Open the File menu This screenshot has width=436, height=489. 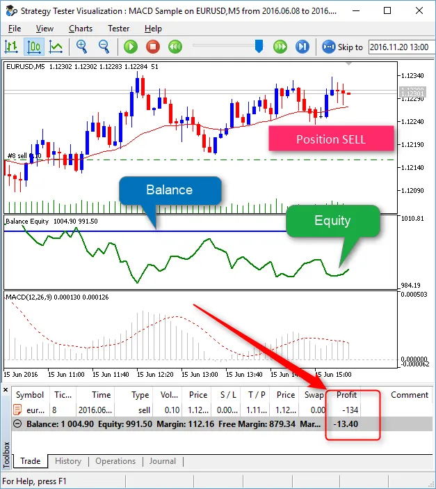14,29
